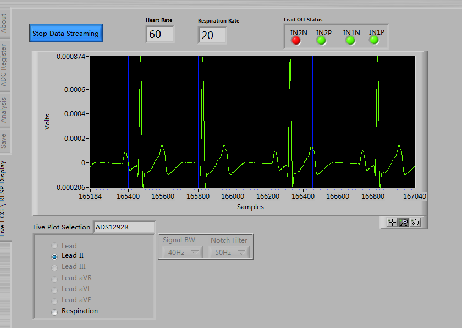This screenshot has height=328, width=462.
Task: Open the Signal BW 40Hz dropdown
Action: (183, 252)
